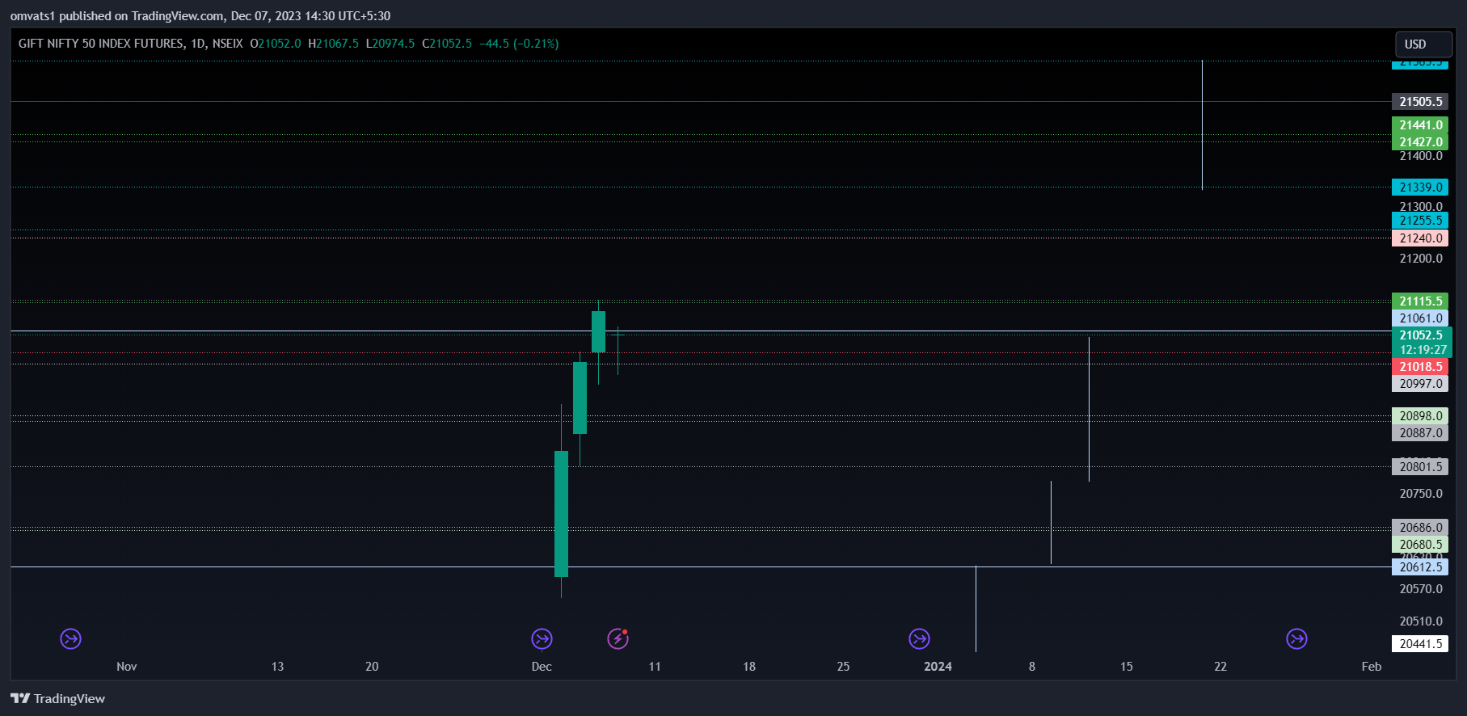Click the 21200.0 axis price
This screenshot has height=716, width=1467.
coord(1420,259)
